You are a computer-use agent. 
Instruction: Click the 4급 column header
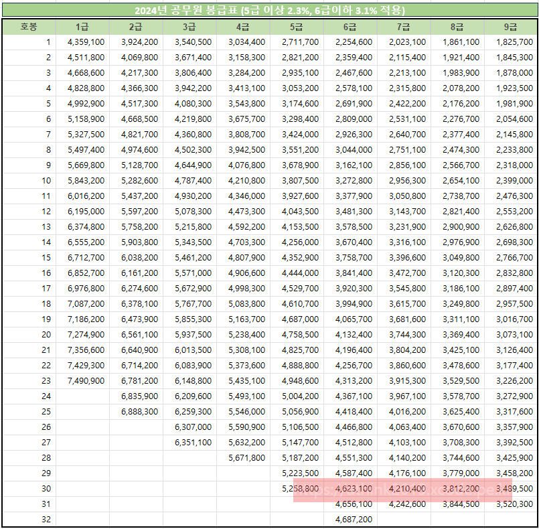click(x=243, y=27)
